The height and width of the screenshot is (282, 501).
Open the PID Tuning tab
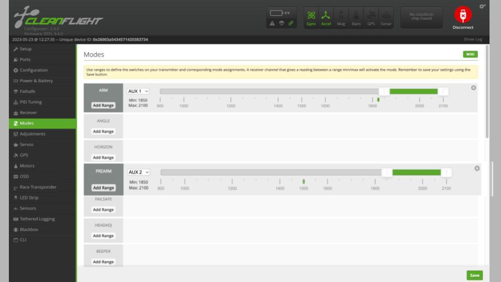[42, 102]
